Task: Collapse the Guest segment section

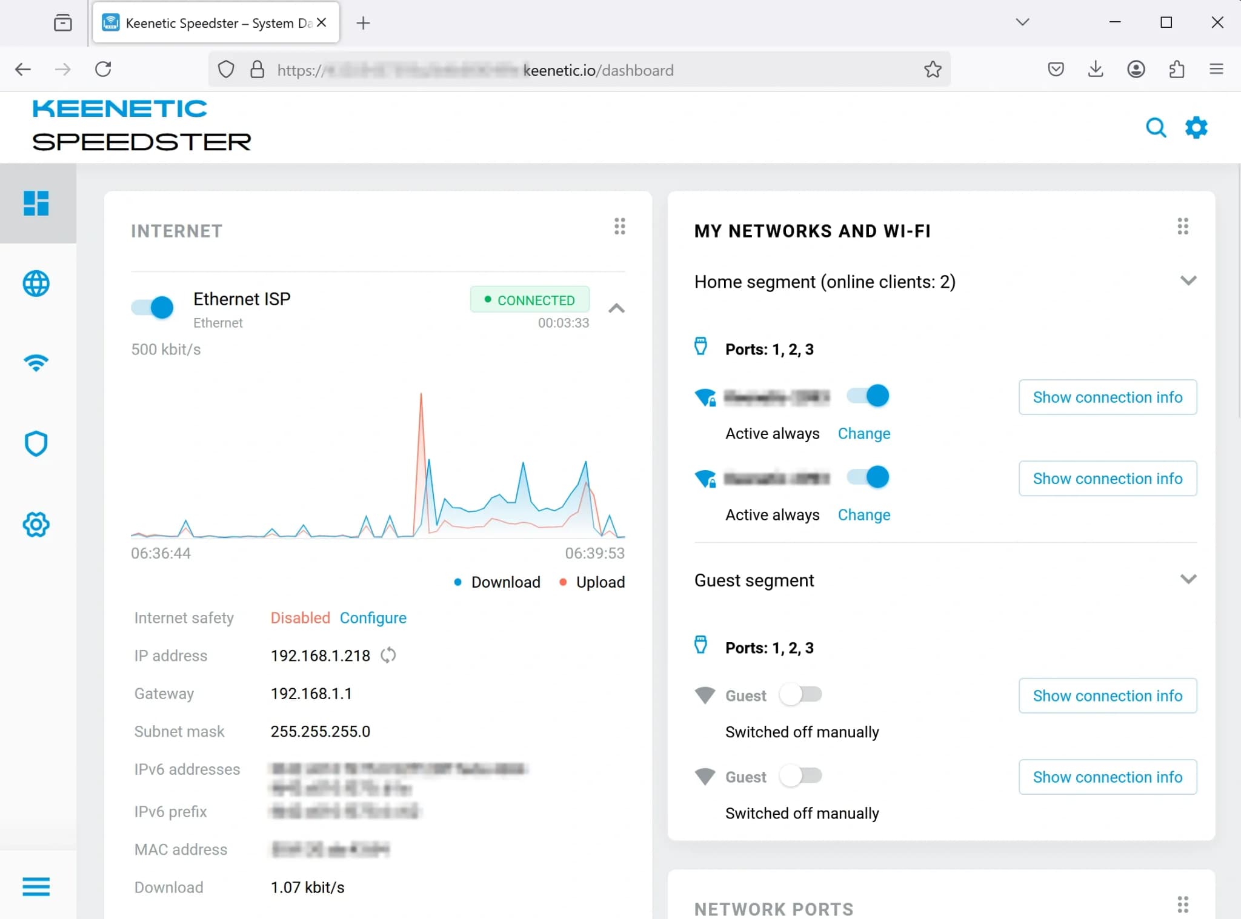Action: click(1188, 580)
